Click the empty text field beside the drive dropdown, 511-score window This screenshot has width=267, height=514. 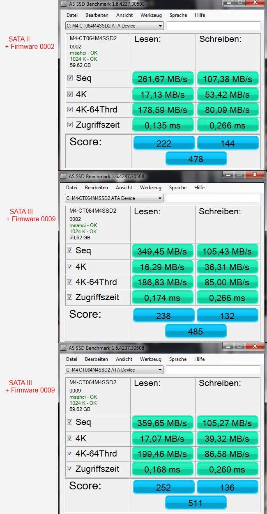tap(213, 370)
